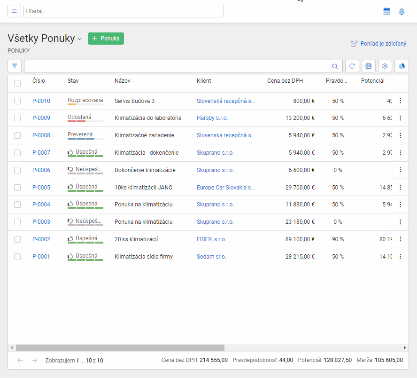This screenshot has height=378, width=417.
Task: Select checkbox for row P-0005
Action: coord(17,188)
